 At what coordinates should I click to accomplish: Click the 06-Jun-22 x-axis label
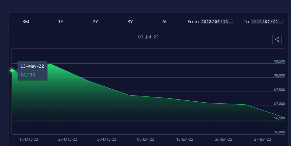145,139
